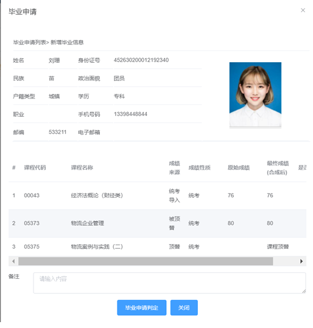Screen dimensions: 313x328
Task: Click the 最终成绩(合成后) column header
Action: point(278,168)
